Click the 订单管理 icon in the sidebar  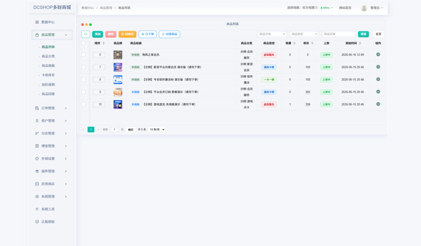[x=37, y=108]
